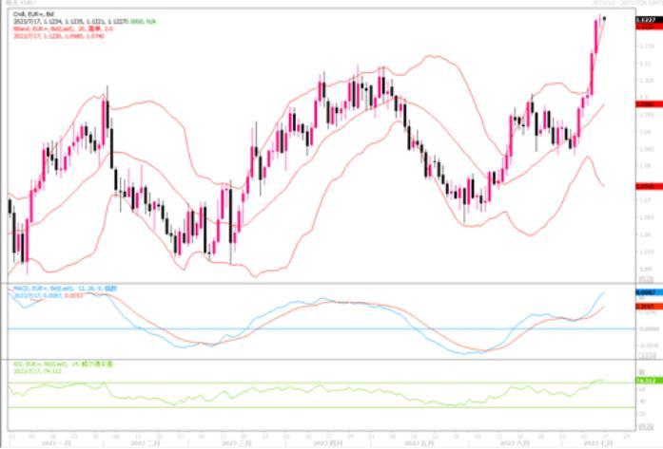The image size is (663, 449).
Task: Click the red Bollinger lower band tag near 1.0740
Action: point(649,186)
